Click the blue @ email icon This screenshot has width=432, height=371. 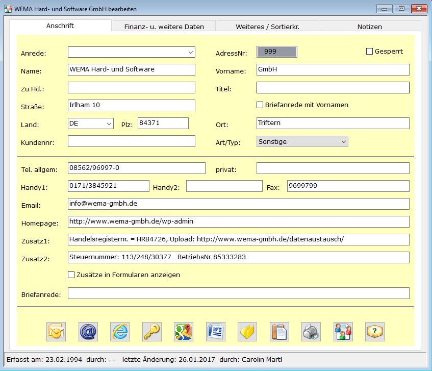[x=88, y=332]
